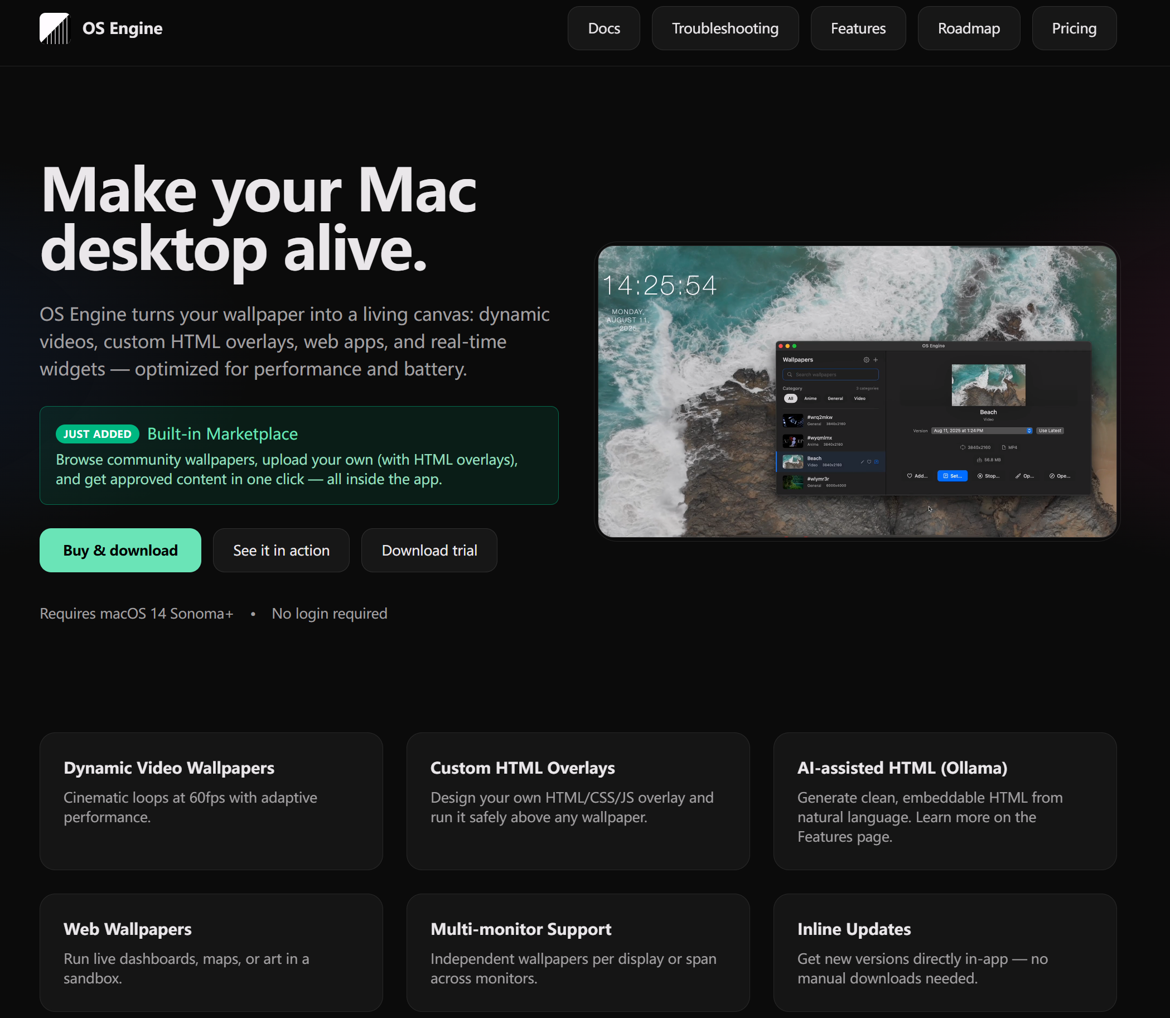Open the Custom HTML Overlays card
Image resolution: width=1170 pixels, height=1018 pixels.
[x=578, y=801]
